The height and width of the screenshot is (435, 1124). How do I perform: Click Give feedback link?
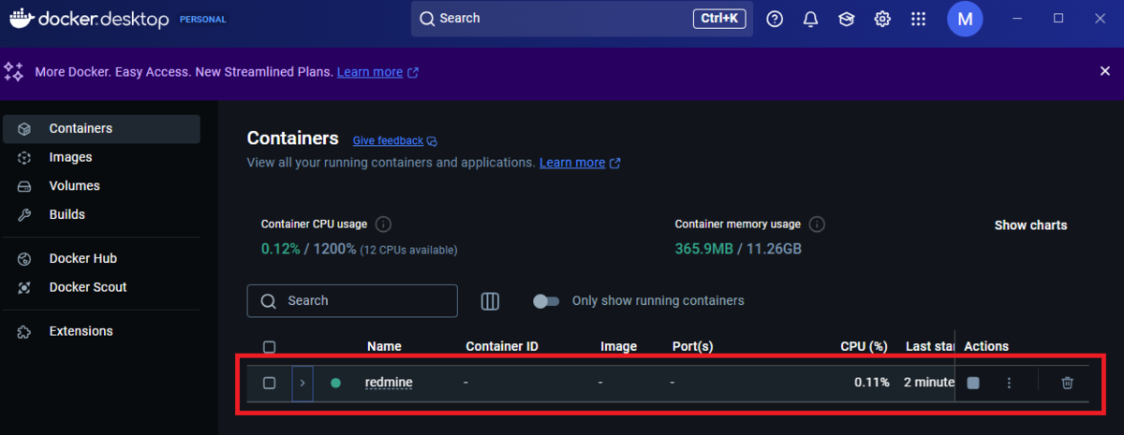pos(388,141)
